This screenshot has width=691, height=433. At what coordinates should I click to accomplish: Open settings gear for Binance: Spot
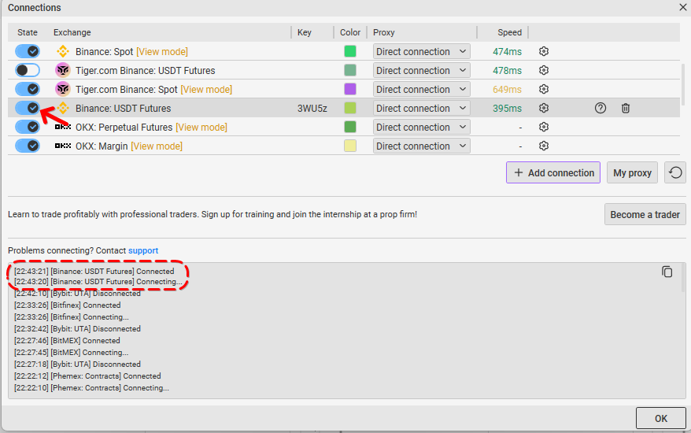[x=544, y=52]
